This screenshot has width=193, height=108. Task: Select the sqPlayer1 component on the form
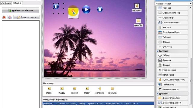click(137, 7)
